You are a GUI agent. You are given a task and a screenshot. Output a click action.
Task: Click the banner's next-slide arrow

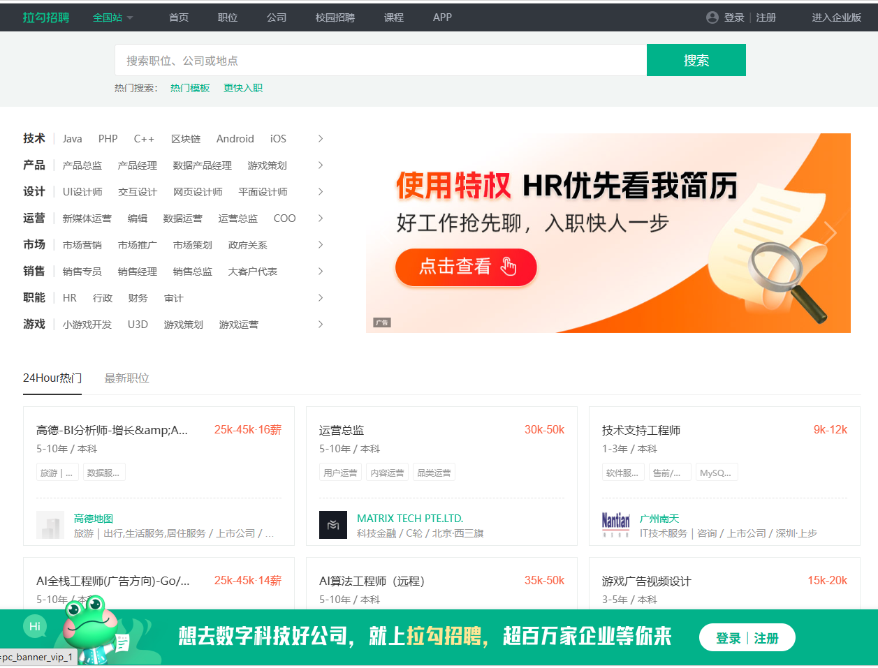click(831, 232)
